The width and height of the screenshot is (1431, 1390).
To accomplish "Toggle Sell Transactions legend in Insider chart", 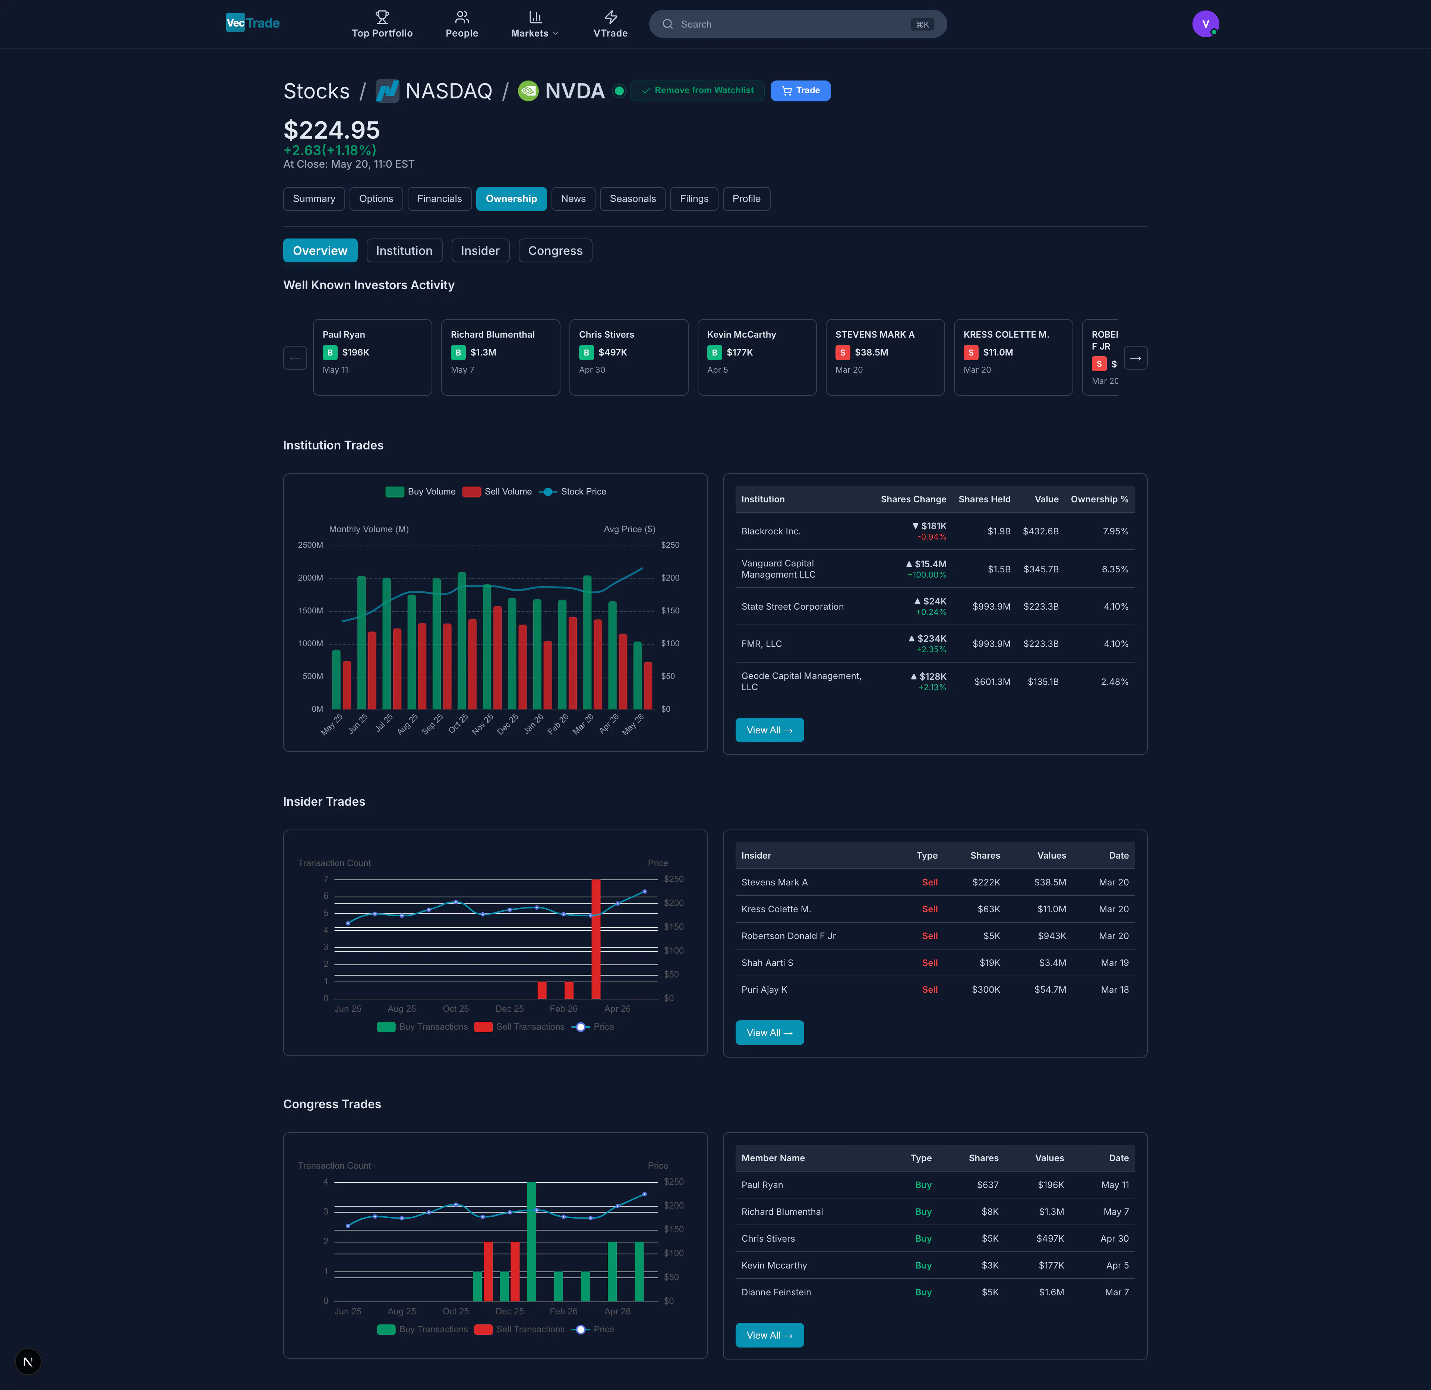I will (519, 1026).
